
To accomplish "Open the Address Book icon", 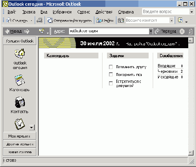I will 121,20.
